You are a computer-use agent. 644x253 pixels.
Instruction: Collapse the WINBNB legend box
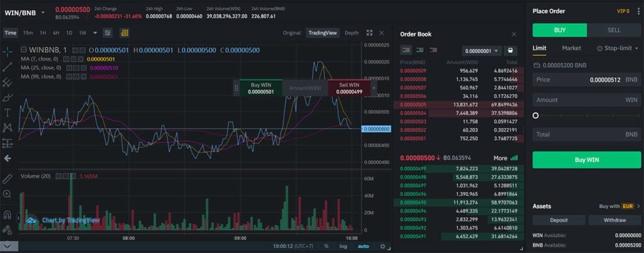(x=23, y=50)
